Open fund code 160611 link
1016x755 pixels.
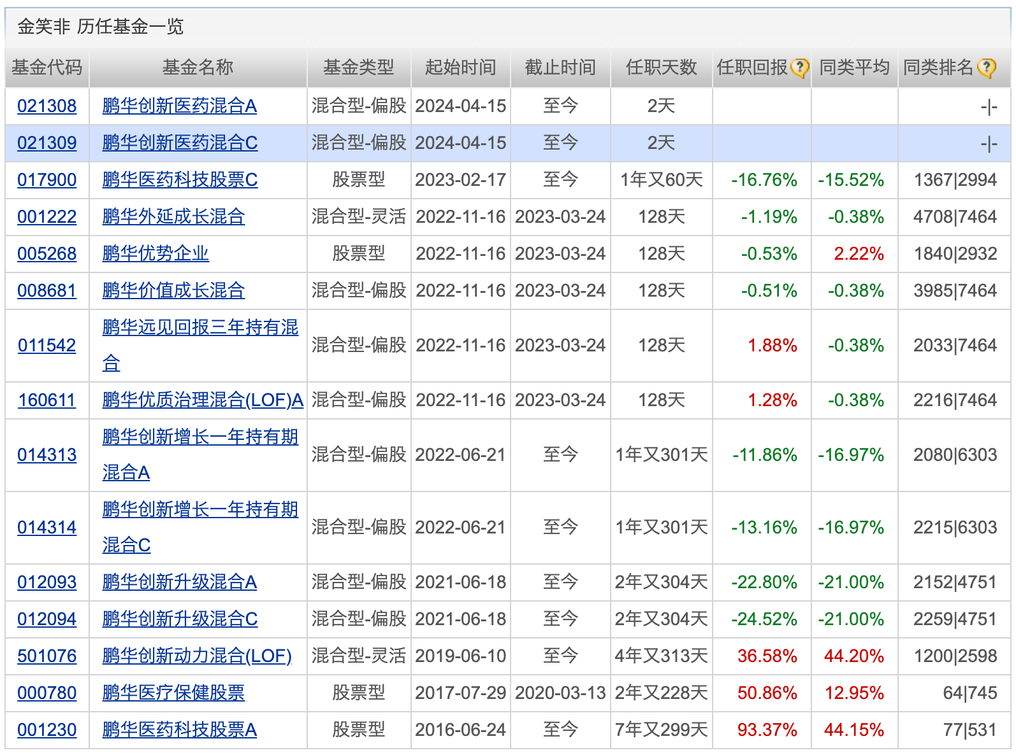tap(47, 400)
